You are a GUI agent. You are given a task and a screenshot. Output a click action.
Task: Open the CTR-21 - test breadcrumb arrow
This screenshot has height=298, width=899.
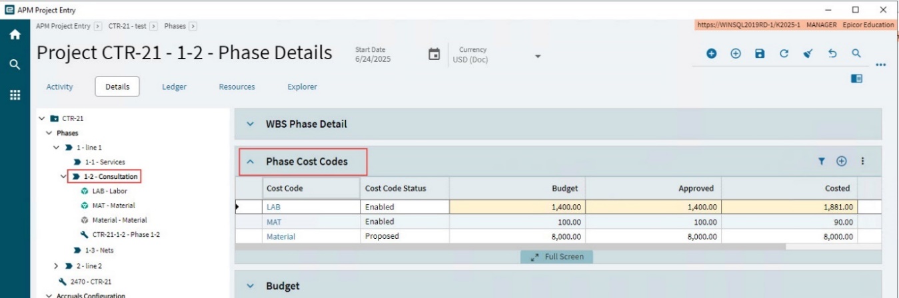154,26
